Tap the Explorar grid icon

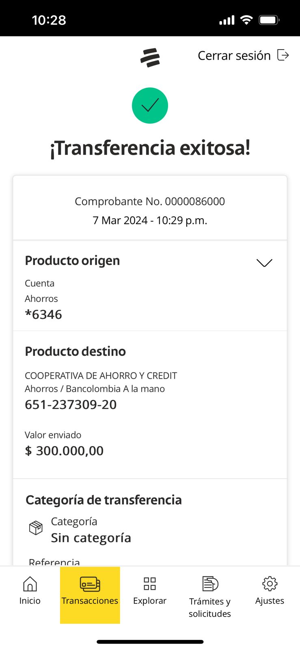click(x=150, y=584)
